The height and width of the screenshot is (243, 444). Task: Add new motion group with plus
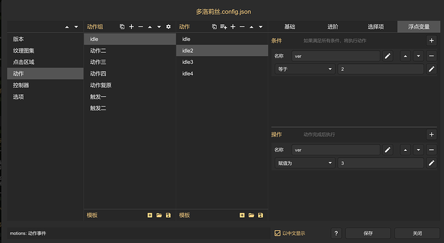tap(131, 26)
